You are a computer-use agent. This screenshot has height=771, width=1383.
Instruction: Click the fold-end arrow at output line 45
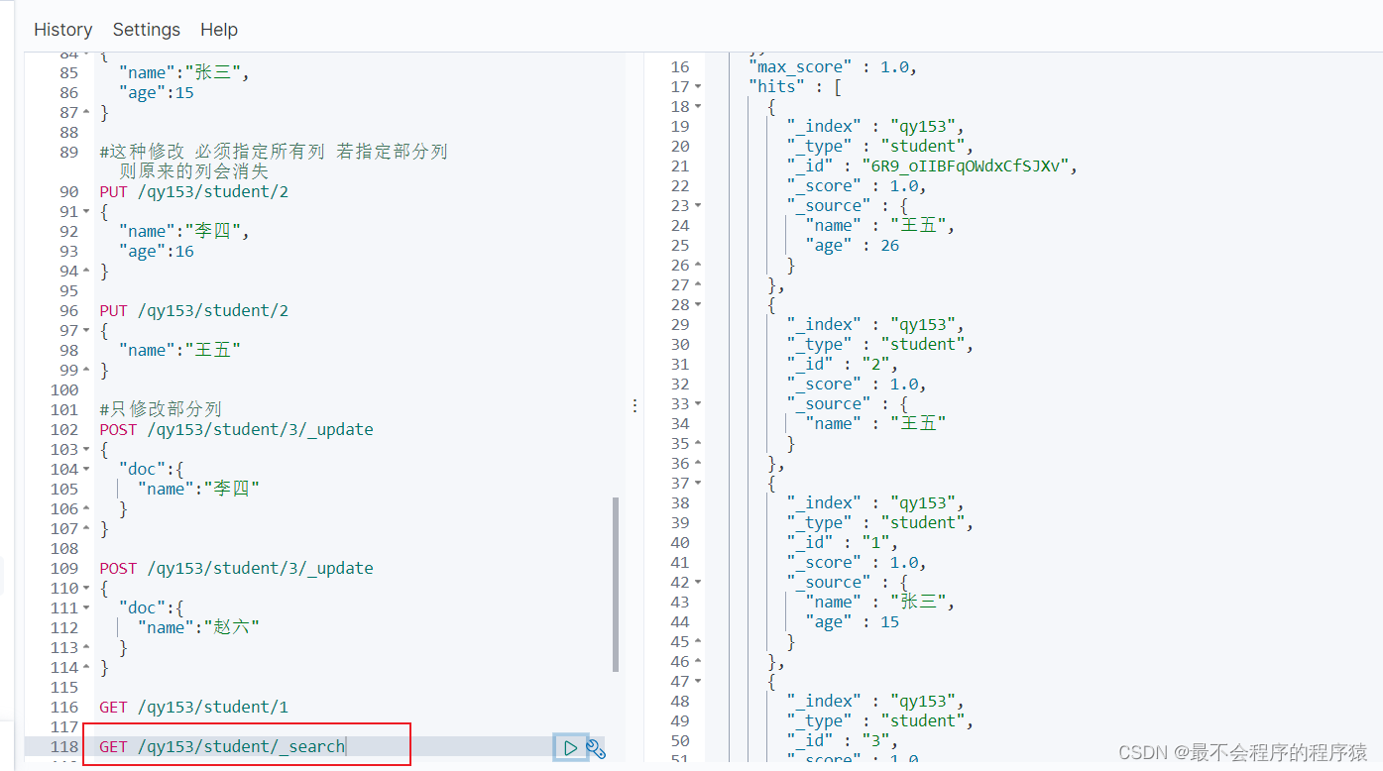pyautogui.click(x=698, y=641)
